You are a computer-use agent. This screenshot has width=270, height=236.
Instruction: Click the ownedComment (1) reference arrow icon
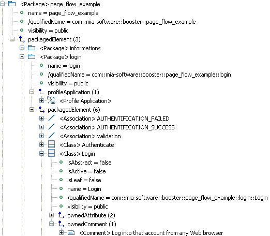[x=61, y=224]
